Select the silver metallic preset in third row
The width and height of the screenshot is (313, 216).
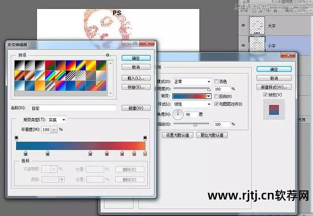tap(50, 86)
